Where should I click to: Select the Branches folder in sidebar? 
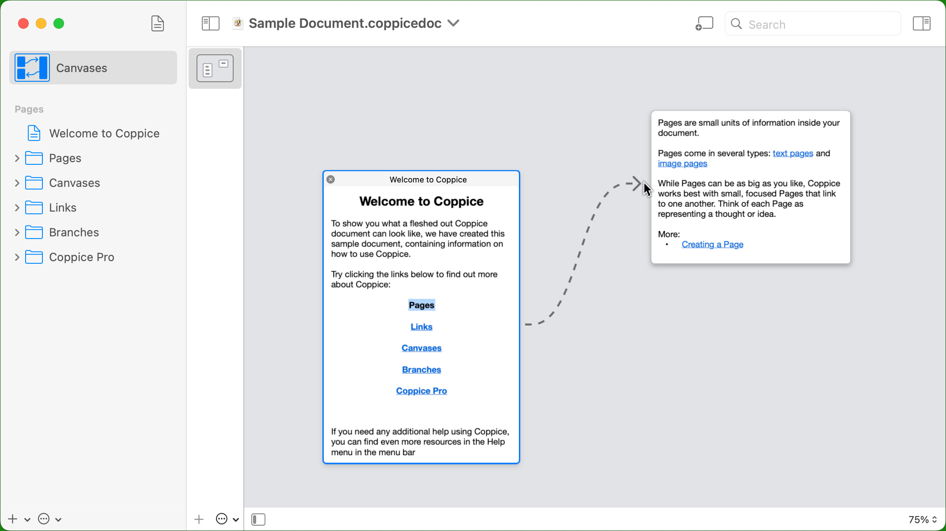point(74,232)
